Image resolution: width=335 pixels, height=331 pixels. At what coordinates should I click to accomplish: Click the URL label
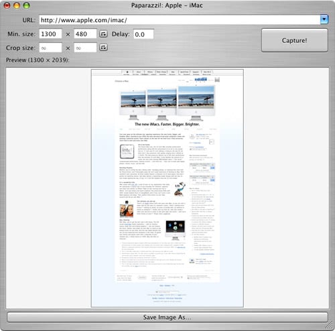pyautogui.click(x=29, y=20)
